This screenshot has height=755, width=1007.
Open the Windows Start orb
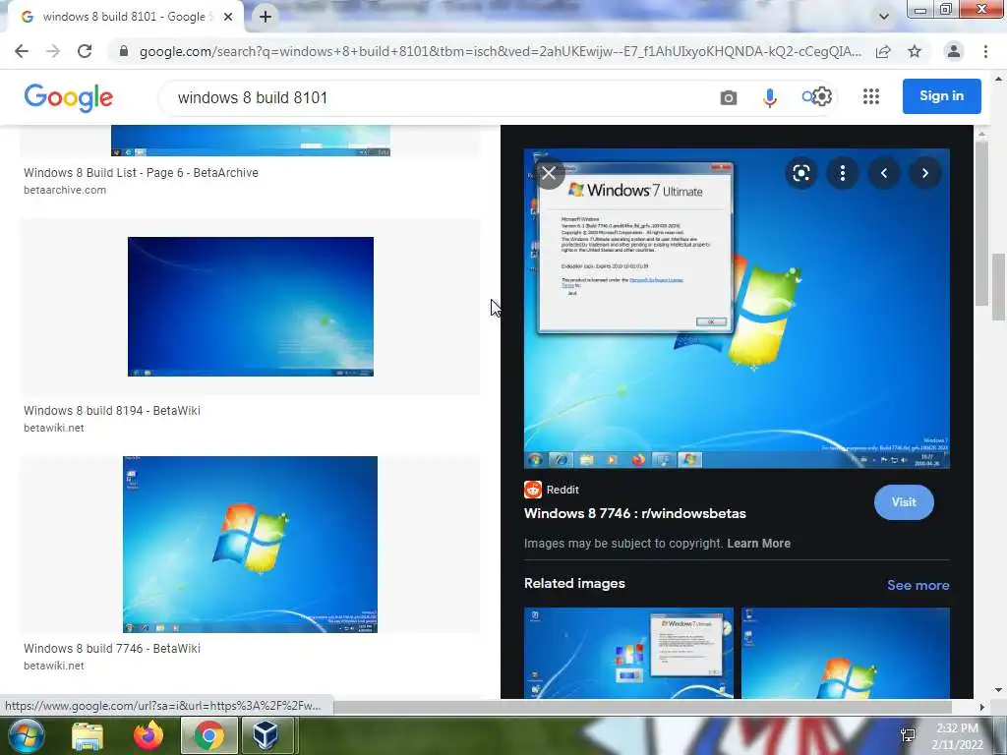coord(26,735)
